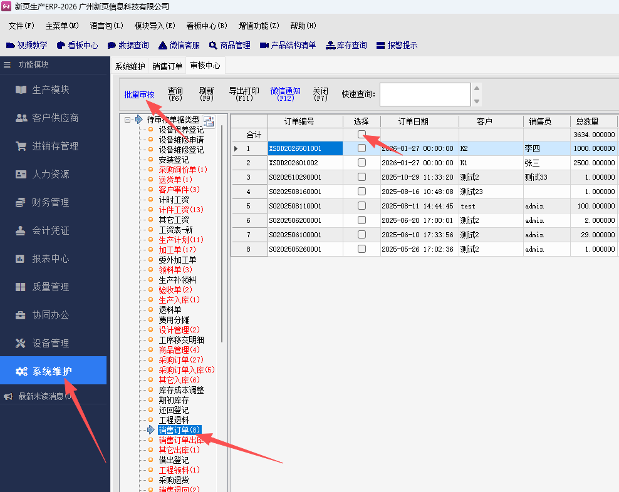The width and height of the screenshot is (619, 492).
Task: Open the 模块导入(X) menu
Action: (154, 26)
